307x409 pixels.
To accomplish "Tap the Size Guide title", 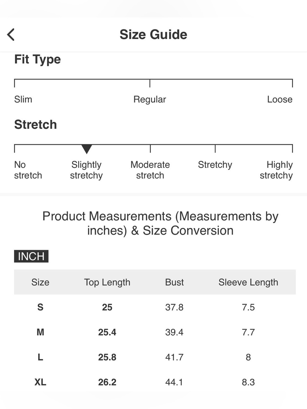I will (x=153, y=34).
